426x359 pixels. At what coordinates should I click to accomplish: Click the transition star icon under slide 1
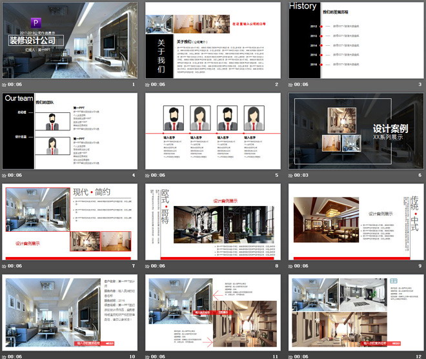pyautogui.click(x=5, y=85)
